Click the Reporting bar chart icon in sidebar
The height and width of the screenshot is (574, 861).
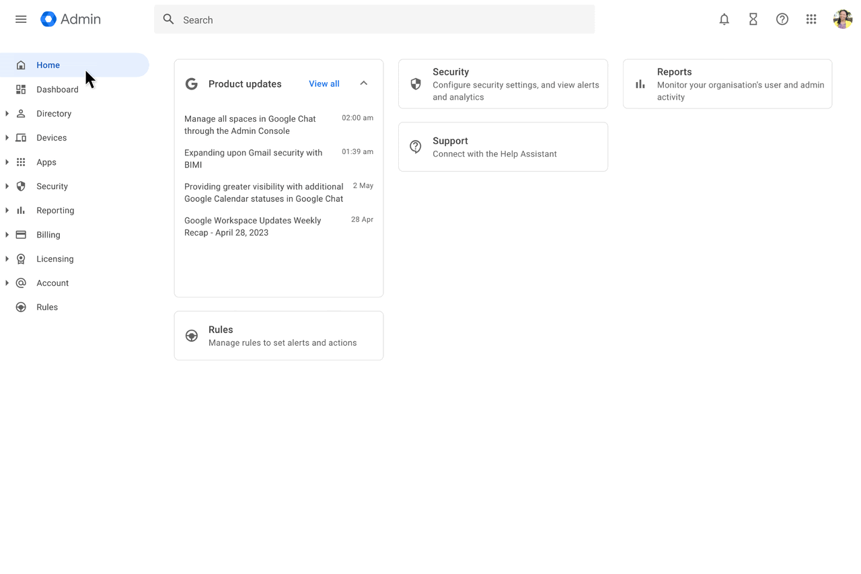[21, 211]
